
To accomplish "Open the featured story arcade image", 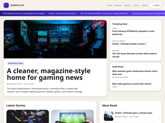I will (55, 39).
